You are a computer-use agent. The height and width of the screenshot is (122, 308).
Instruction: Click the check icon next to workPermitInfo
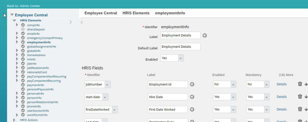click(x=23, y=115)
